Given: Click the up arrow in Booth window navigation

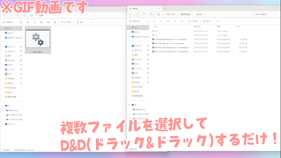Looking at the screenshot, I should [x=144, y=14].
